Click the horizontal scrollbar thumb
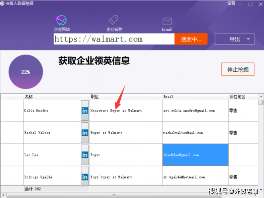The image size is (264, 198). (x=114, y=195)
